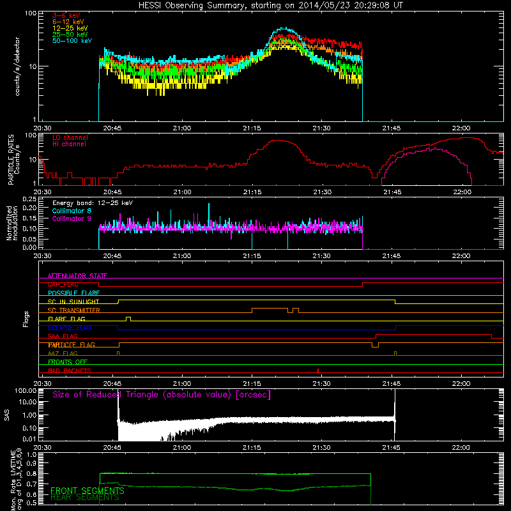Select the Collimator 9 legend label
This screenshot has width=511, height=511.
click(72, 218)
